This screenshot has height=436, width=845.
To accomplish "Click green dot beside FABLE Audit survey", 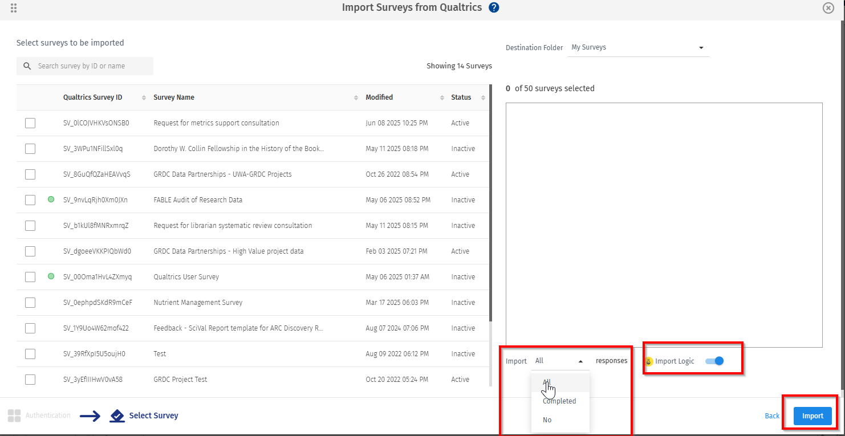I will pos(51,199).
